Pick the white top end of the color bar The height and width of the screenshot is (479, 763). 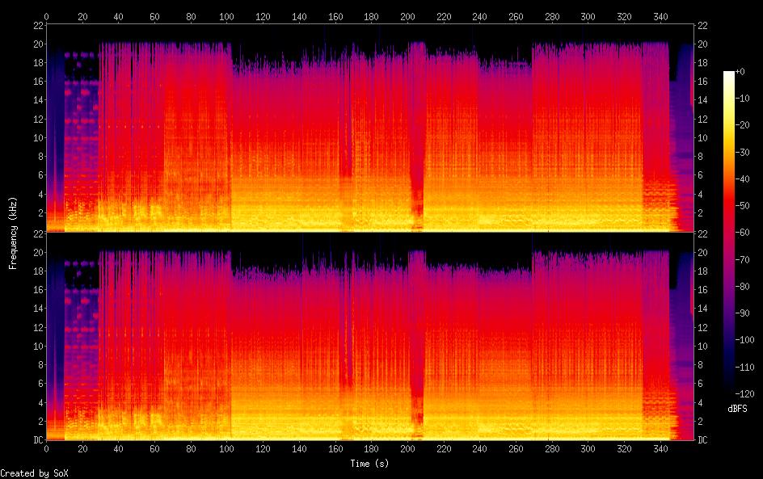click(x=729, y=74)
